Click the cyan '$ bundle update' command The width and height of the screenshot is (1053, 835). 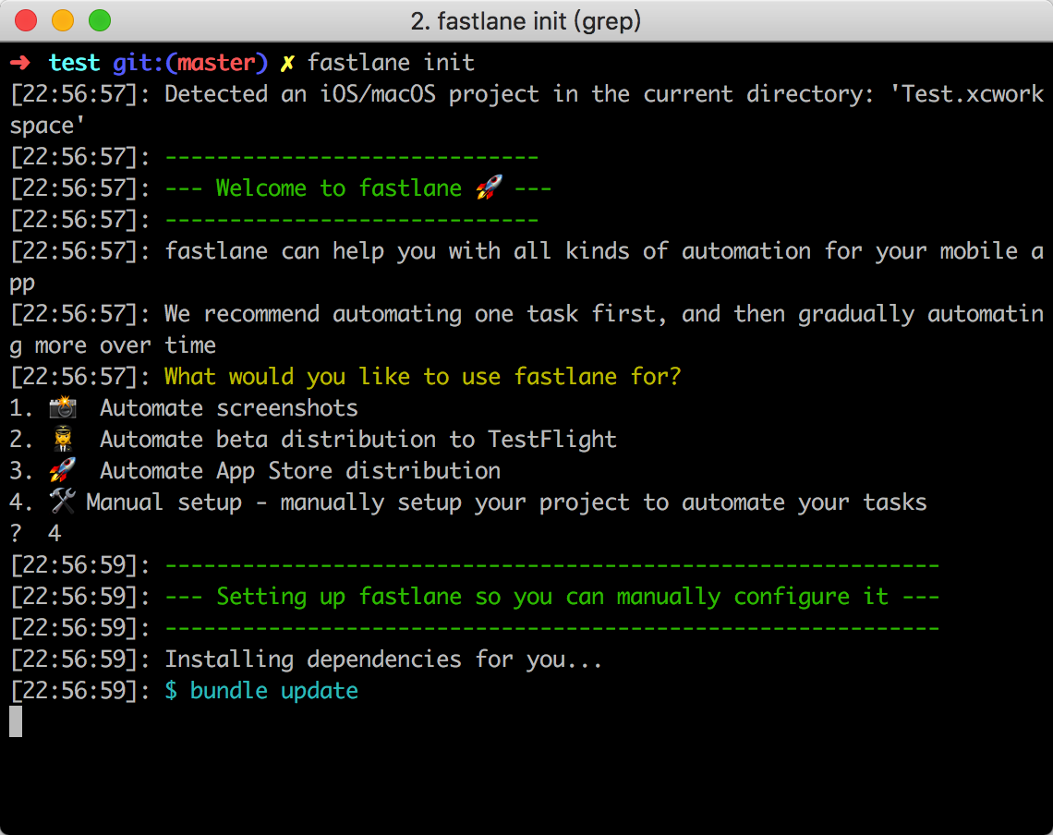(x=261, y=691)
